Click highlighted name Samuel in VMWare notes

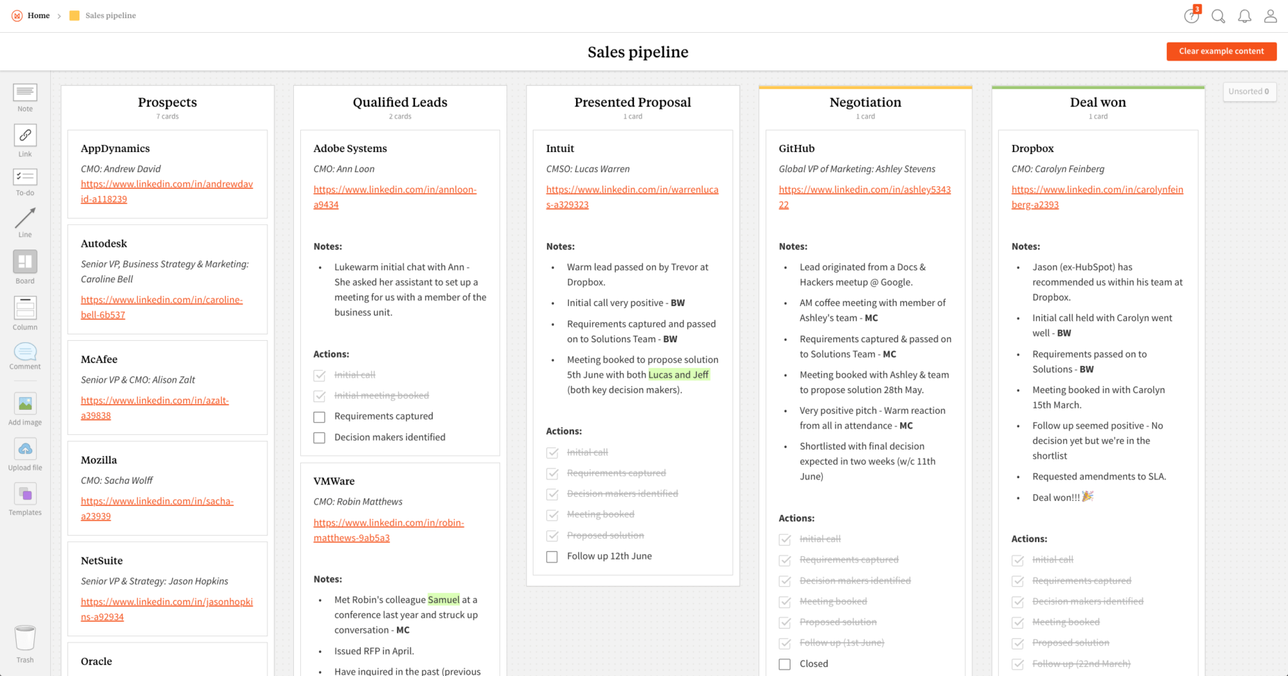click(x=444, y=599)
